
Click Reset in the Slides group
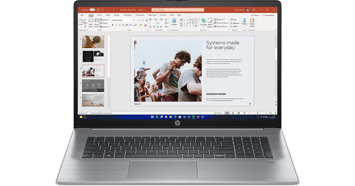click(x=104, y=23)
